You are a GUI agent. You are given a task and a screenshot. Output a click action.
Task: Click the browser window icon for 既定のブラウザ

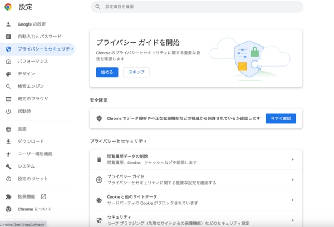(8, 99)
